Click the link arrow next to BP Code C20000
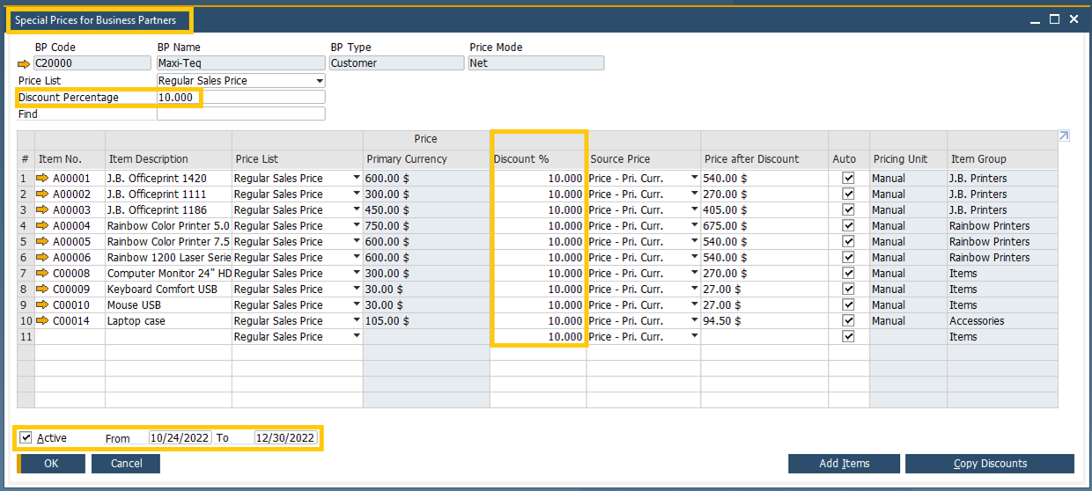 24,64
